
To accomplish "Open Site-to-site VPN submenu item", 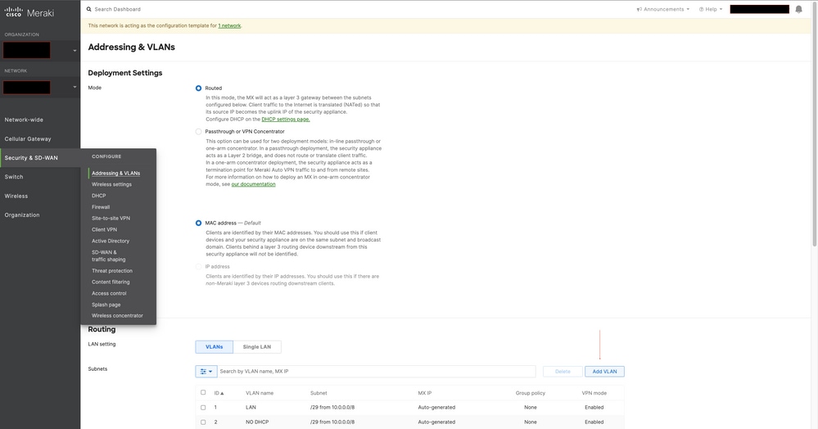I will (111, 219).
